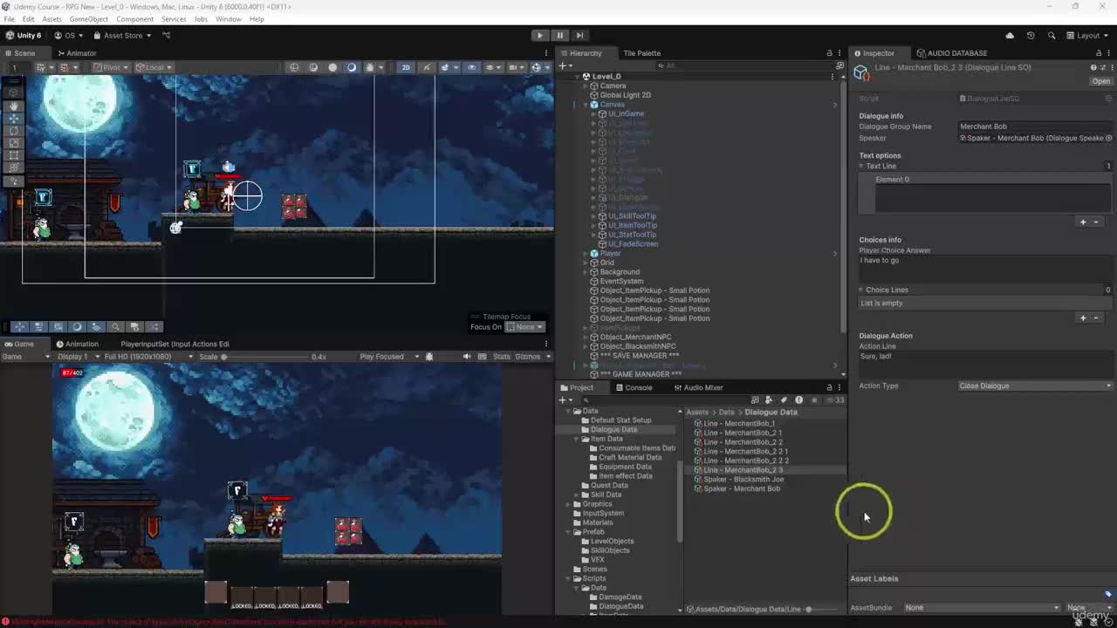Open the File menu
1117x628 pixels.
pyautogui.click(x=9, y=19)
